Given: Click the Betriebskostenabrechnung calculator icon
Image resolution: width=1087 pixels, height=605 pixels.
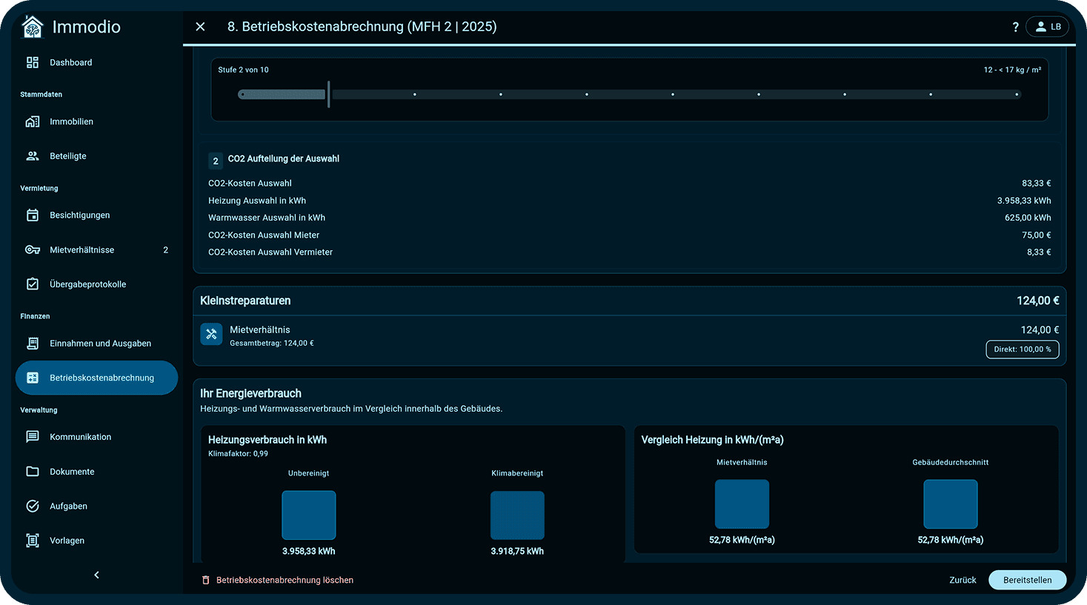Looking at the screenshot, I should [33, 378].
